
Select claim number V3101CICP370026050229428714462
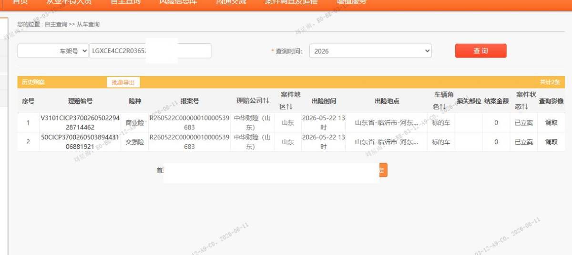(80, 122)
